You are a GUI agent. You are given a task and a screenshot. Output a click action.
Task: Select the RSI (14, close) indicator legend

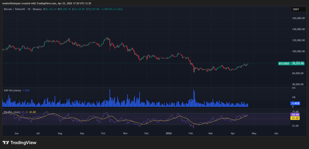[12, 112]
